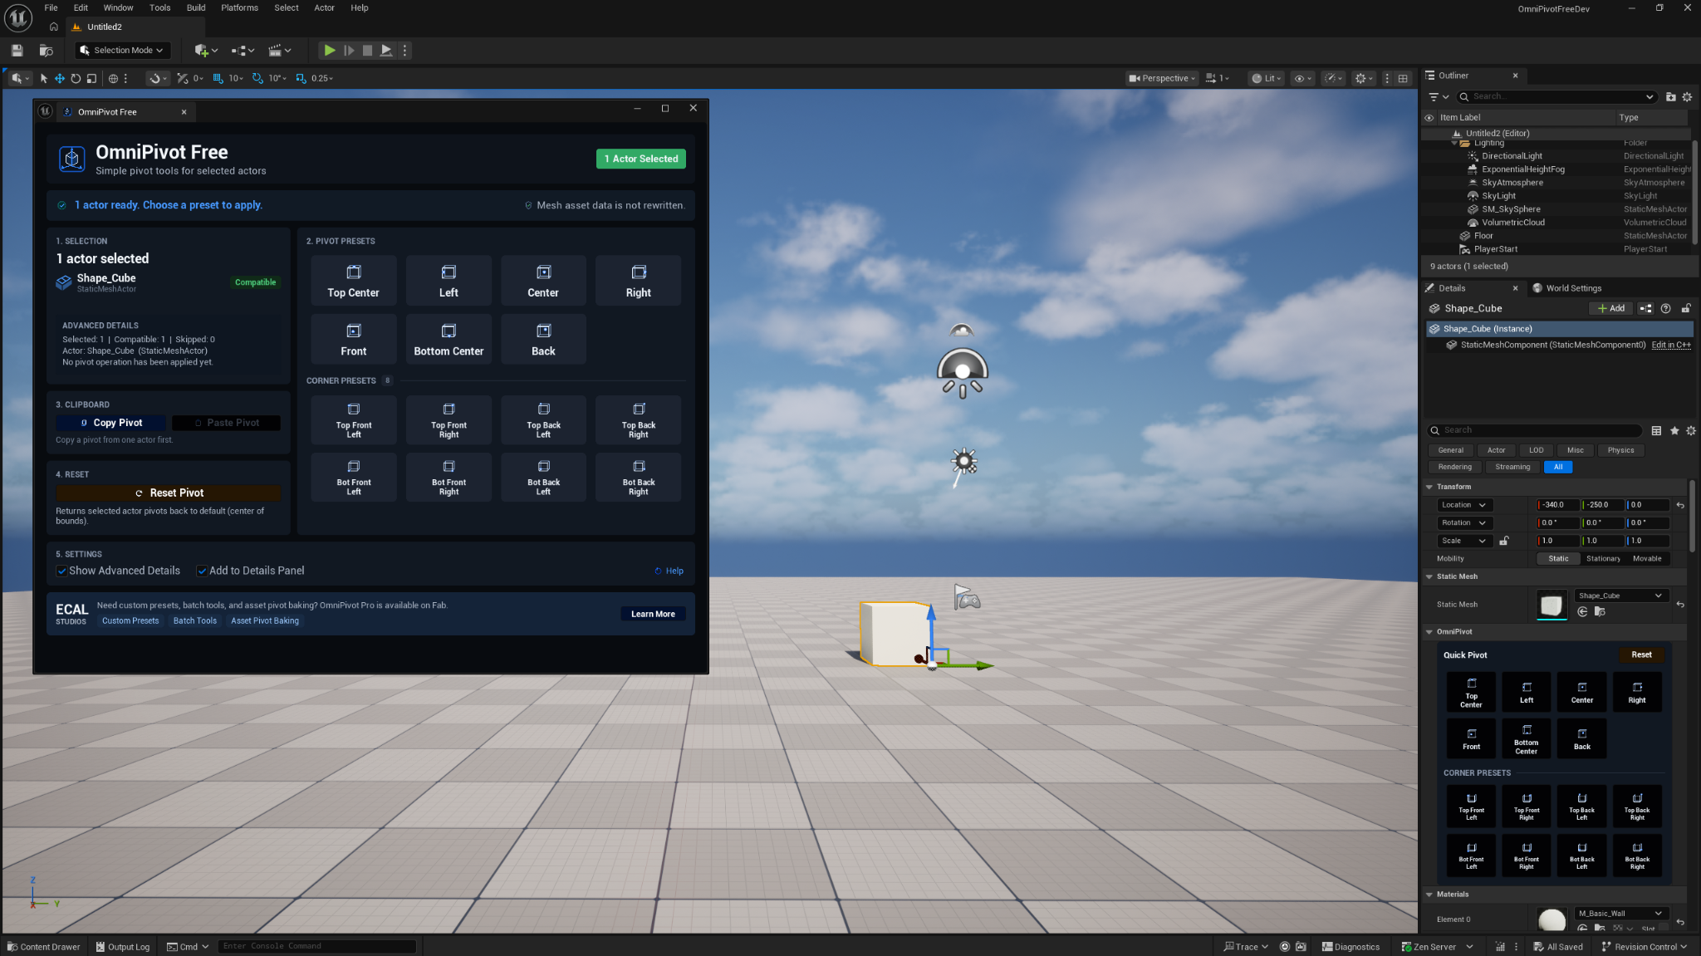Click the Outliner search field
Viewport: 1701px width, 956px height.
pos(1558,96)
